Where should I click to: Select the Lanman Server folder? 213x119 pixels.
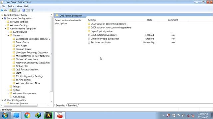click(23, 49)
